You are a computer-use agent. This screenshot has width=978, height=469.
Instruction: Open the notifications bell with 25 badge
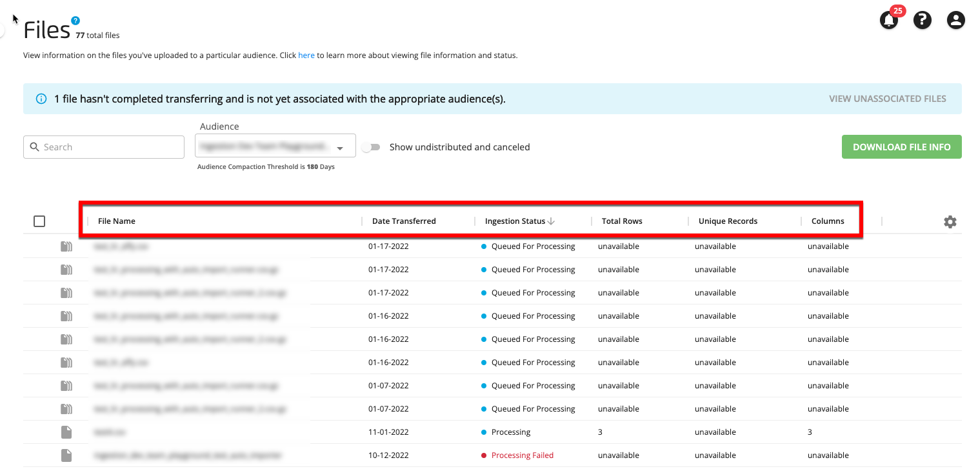890,19
